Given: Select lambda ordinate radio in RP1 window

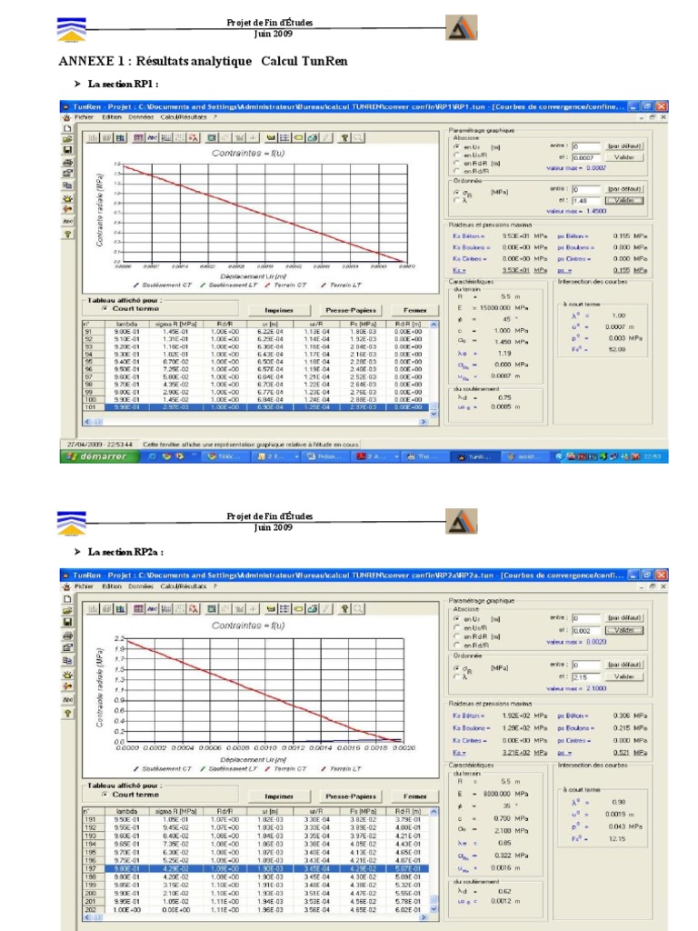Looking at the screenshot, I should coord(456,201).
